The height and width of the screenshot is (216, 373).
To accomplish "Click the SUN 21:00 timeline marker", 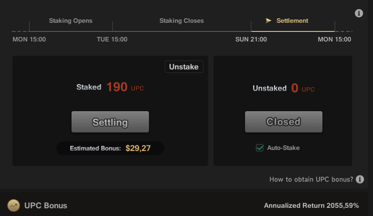I will [251, 39].
